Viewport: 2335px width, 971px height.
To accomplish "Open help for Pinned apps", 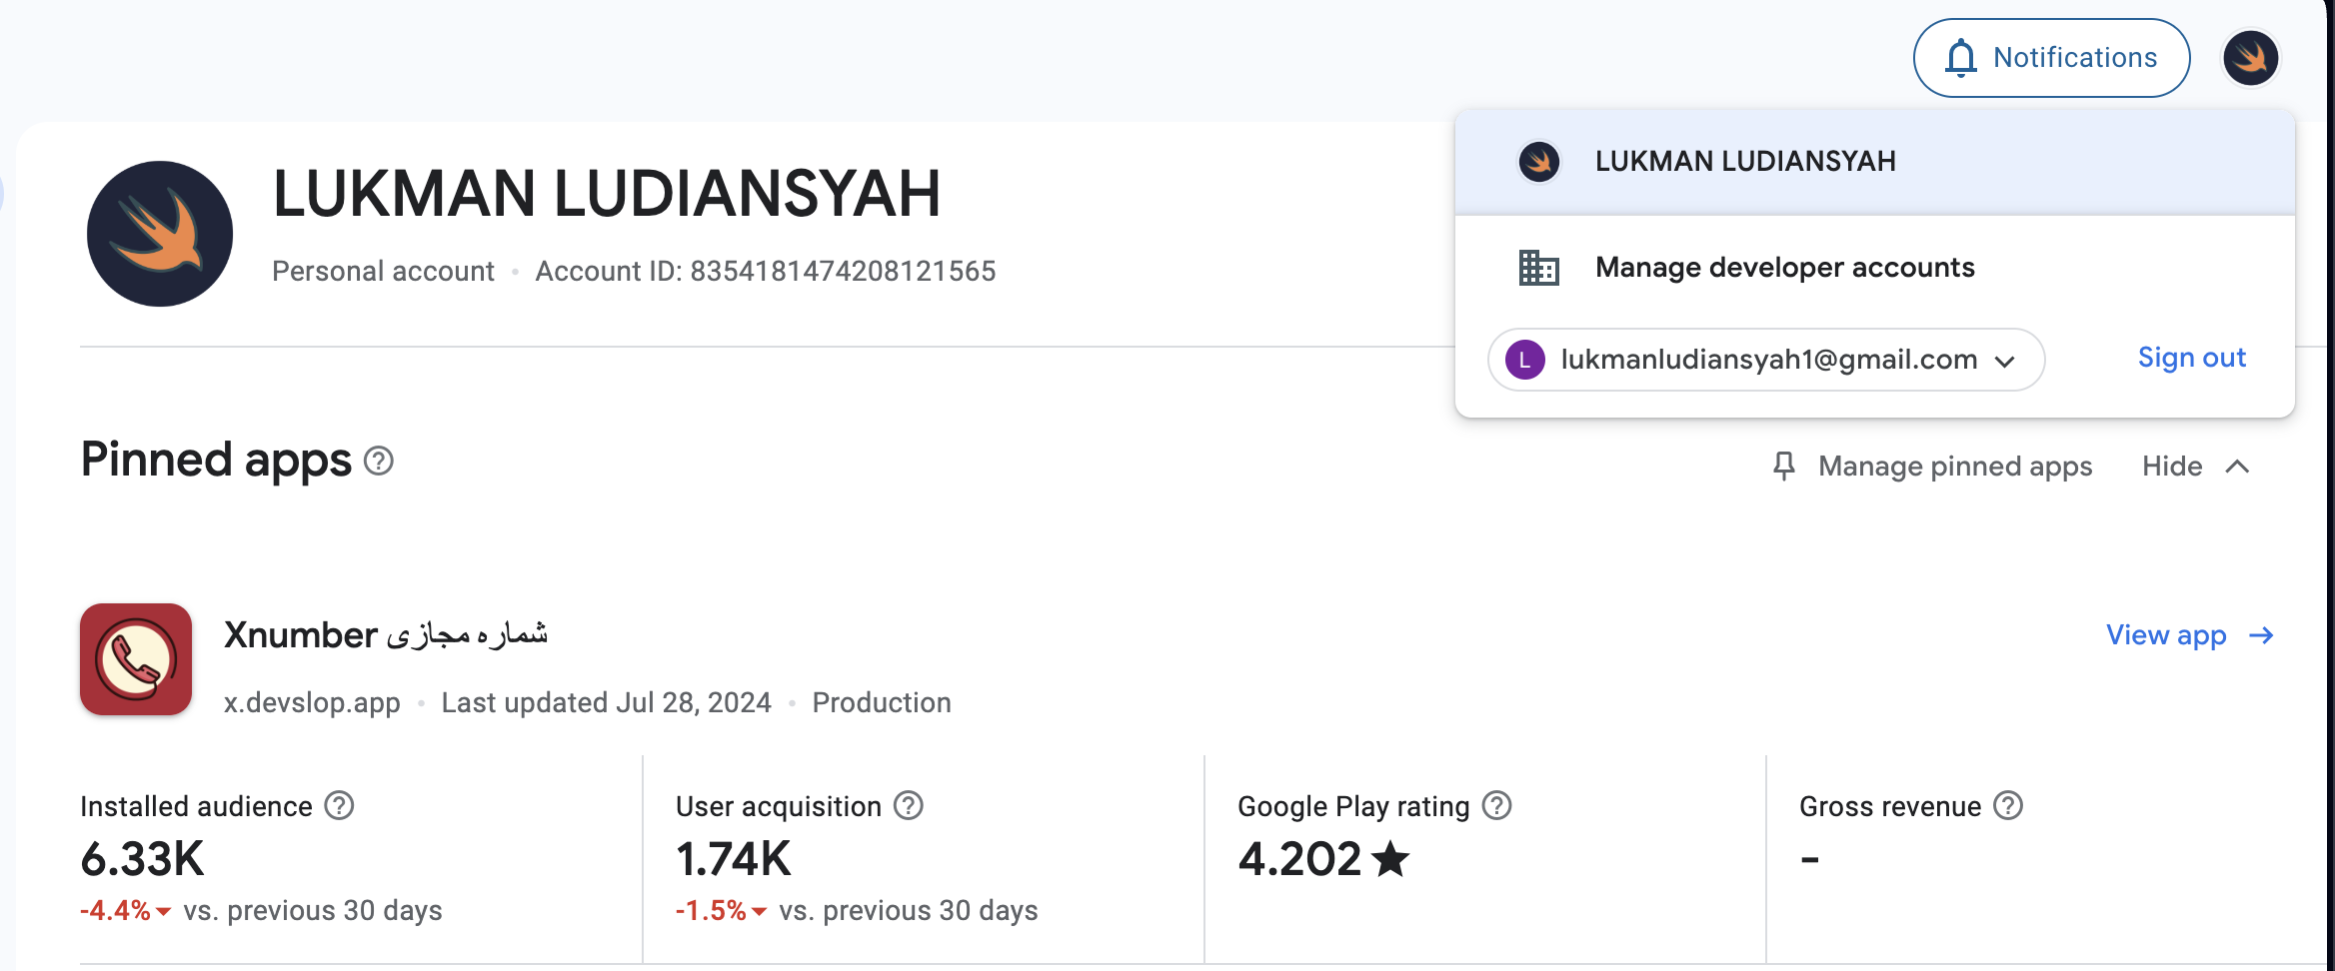I will (x=379, y=462).
